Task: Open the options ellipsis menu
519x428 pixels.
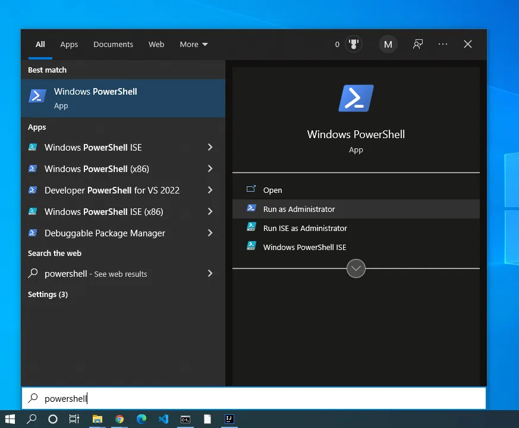Action: pyautogui.click(x=443, y=43)
